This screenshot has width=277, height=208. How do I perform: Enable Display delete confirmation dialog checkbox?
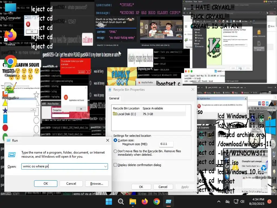click(115, 165)
